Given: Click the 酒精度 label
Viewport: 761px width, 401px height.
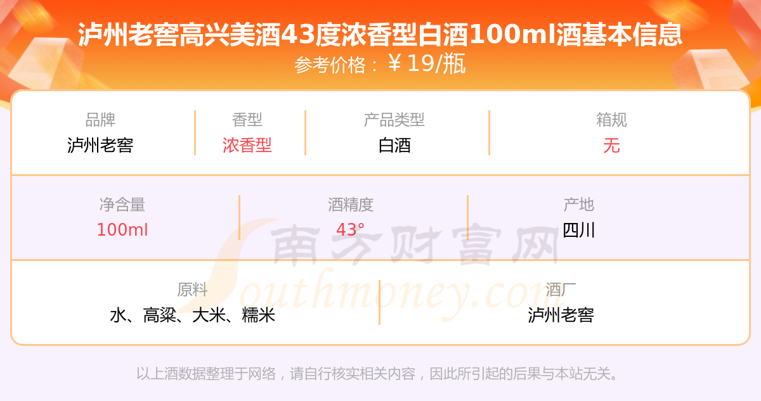Looking at the screenshot, I should pos(351,205).
